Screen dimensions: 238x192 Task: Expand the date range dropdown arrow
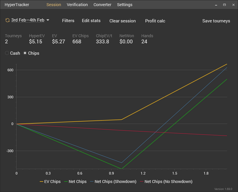(48, 20)
